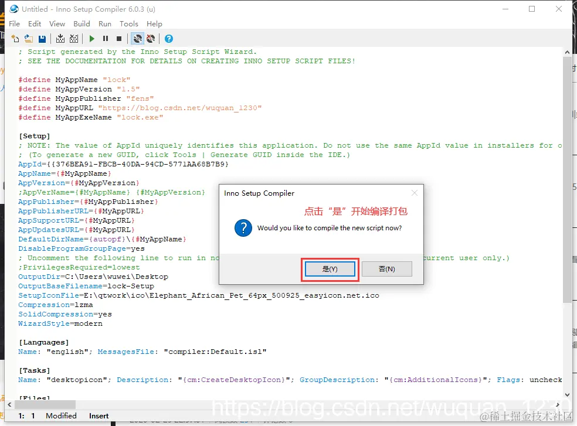Click 是(Y) to compile the script

330,269
